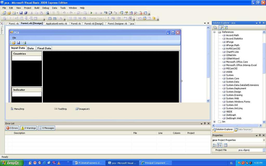Viewport: 266px width, 166px height.
Task: Toggle the 0 Errors filter button
Action: 12,128
